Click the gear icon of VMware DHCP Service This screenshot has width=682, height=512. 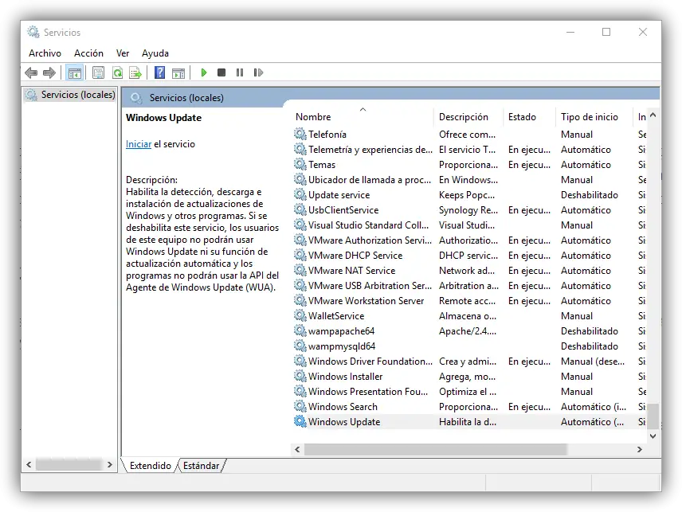(x=300, y=255)
